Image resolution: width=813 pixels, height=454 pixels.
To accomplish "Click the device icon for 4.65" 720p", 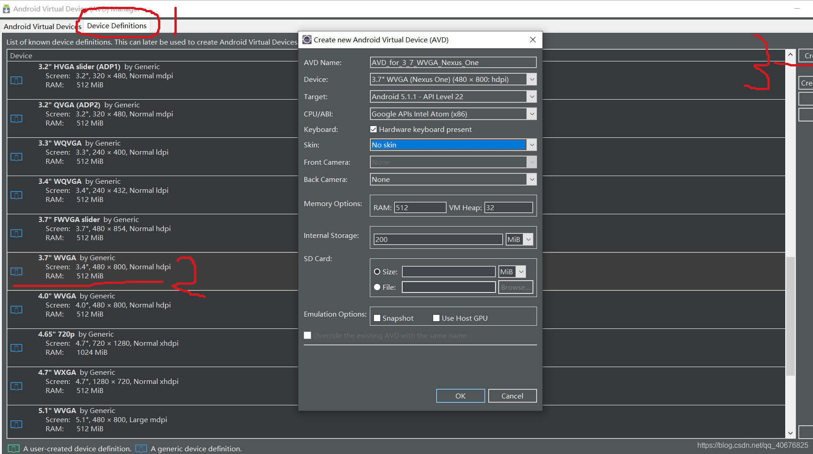I will [x=16, y=348].
